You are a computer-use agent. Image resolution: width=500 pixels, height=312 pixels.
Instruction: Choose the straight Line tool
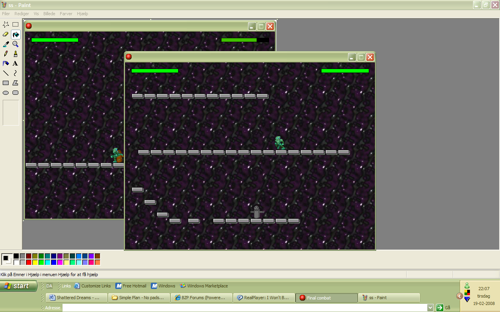click(x=6, y=73)
